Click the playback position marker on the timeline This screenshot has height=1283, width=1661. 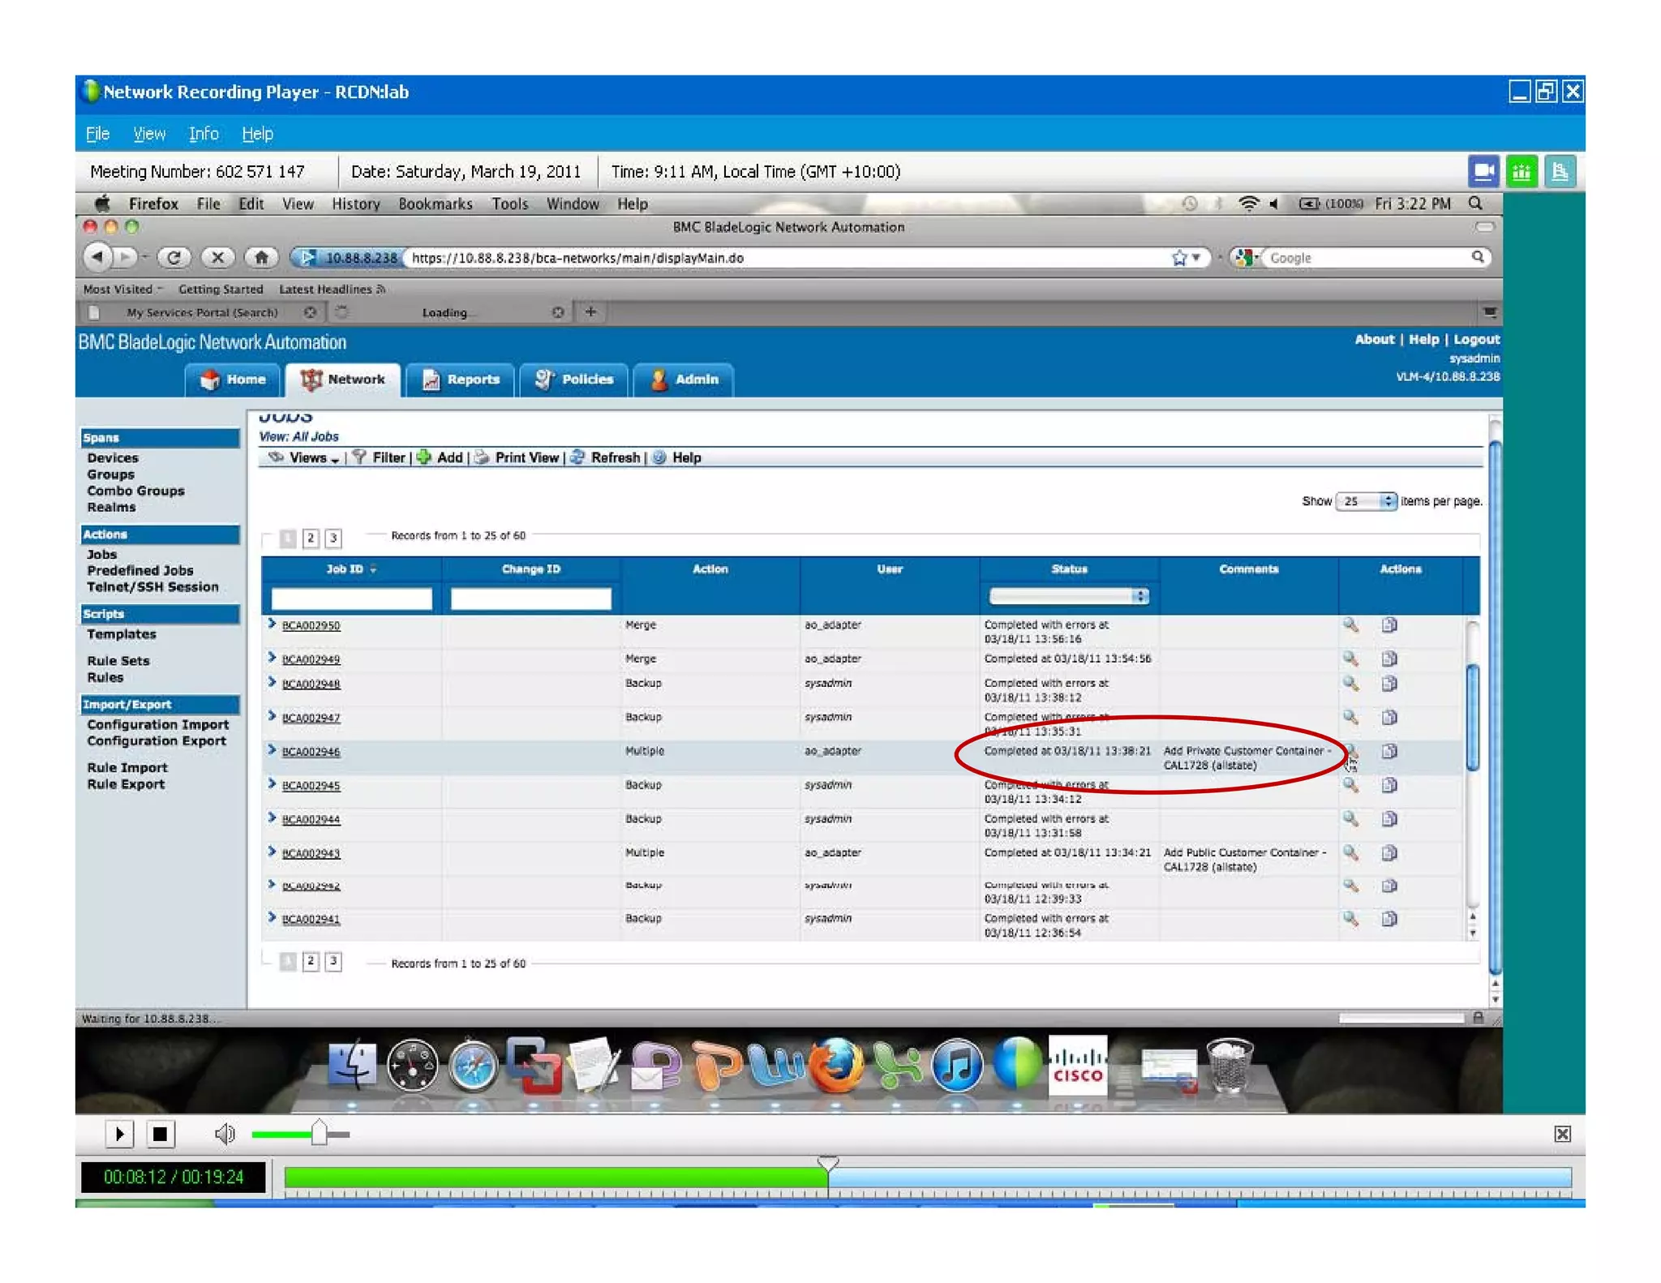click(x=827, y=1164)
